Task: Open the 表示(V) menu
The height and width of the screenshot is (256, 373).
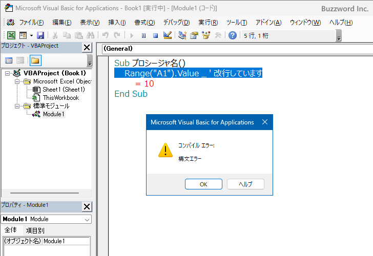Action: coord(90,23)
